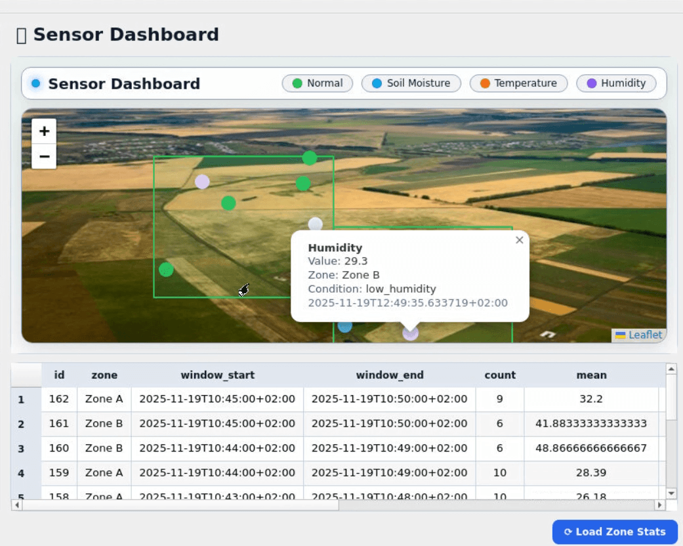Click the map zoom in plus button
Screen dimensions: 683x546
(44, 131)
